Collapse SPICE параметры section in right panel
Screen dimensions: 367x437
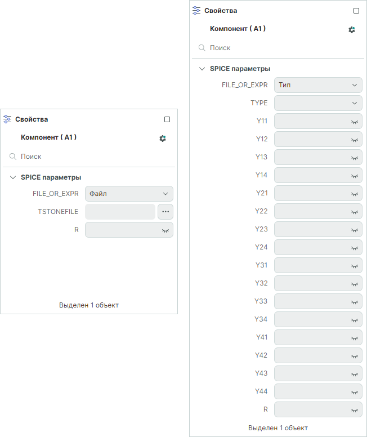point(202,69)
